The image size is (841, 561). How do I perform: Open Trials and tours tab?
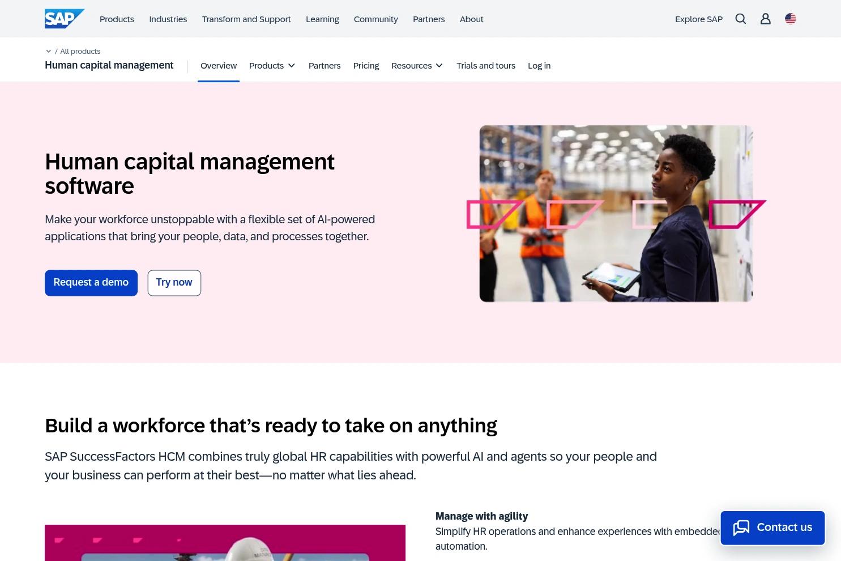tap(486, 66)
